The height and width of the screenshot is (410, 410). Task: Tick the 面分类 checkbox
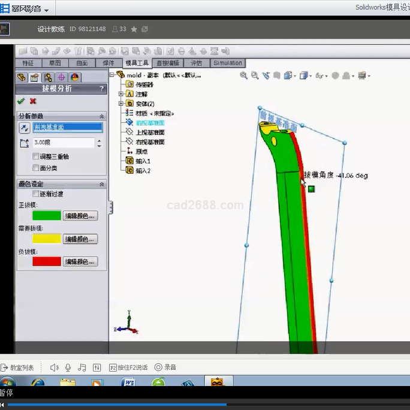point(36,168)
